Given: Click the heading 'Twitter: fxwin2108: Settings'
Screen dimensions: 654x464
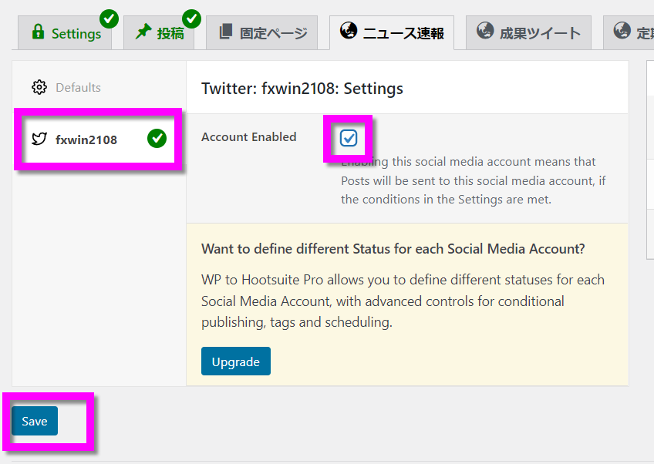Looking at the screenshot, I should (x=302, y=89).
